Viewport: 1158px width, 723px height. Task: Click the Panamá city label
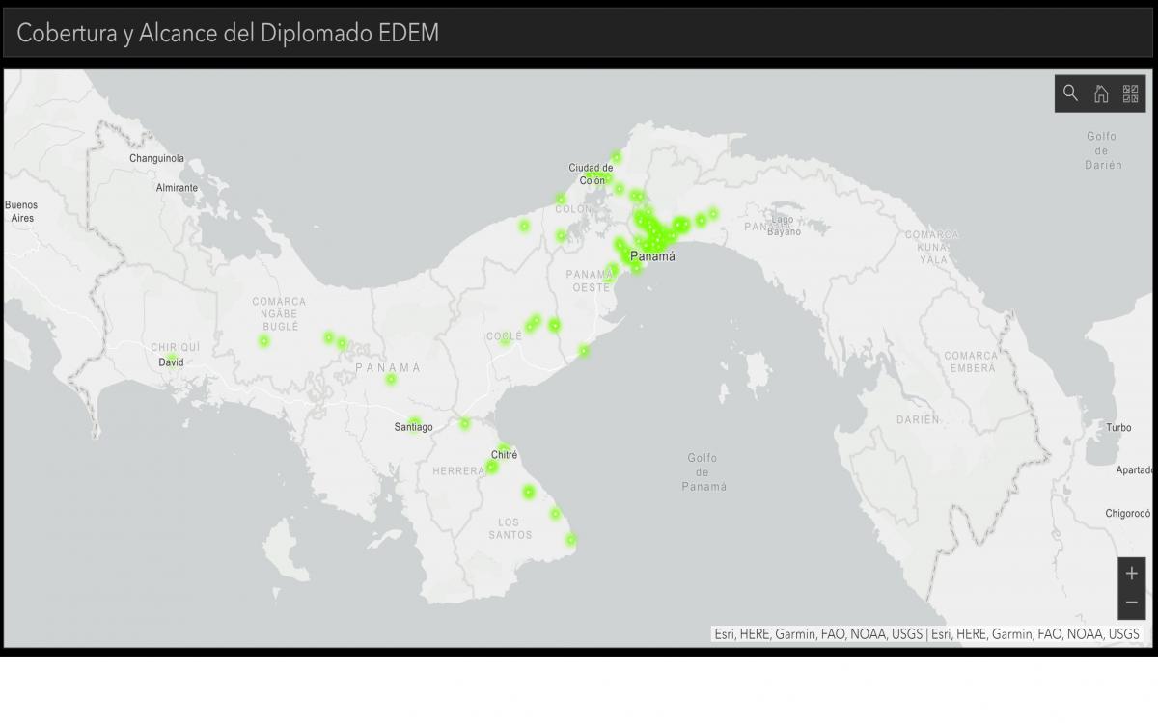coord(653,257)
